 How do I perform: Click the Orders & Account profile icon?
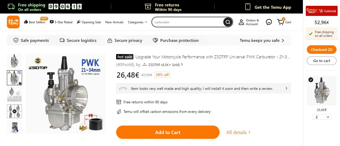[241, 22]
